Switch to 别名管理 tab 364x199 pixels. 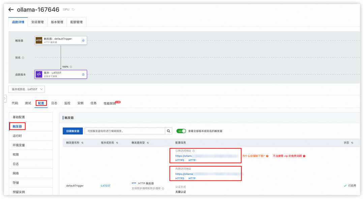pyautogui.click(x=38, y=22)
